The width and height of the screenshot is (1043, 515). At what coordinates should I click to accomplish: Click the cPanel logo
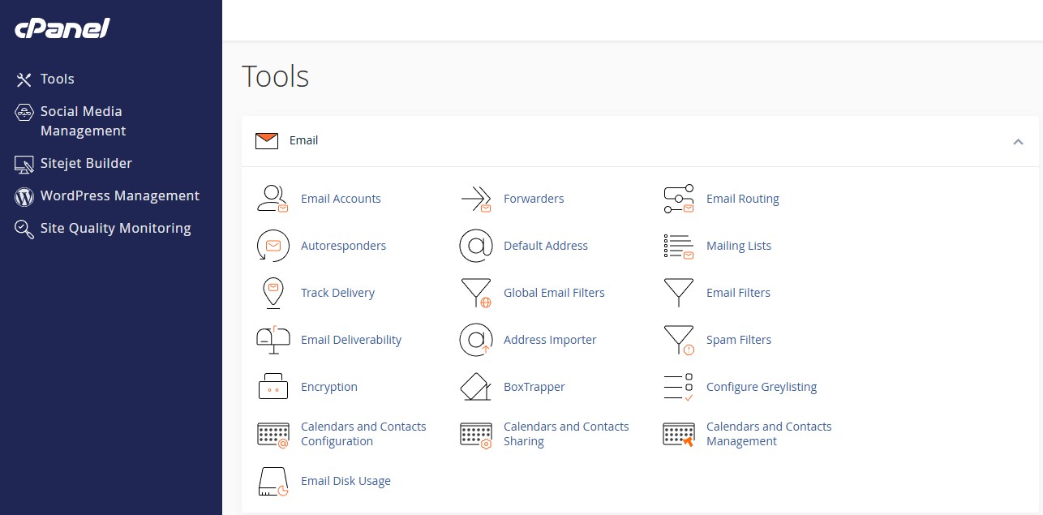coord(62,28)
